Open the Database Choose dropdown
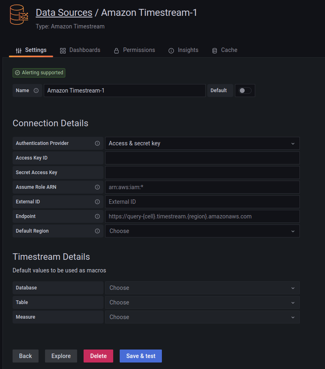 tap(202, 288)
